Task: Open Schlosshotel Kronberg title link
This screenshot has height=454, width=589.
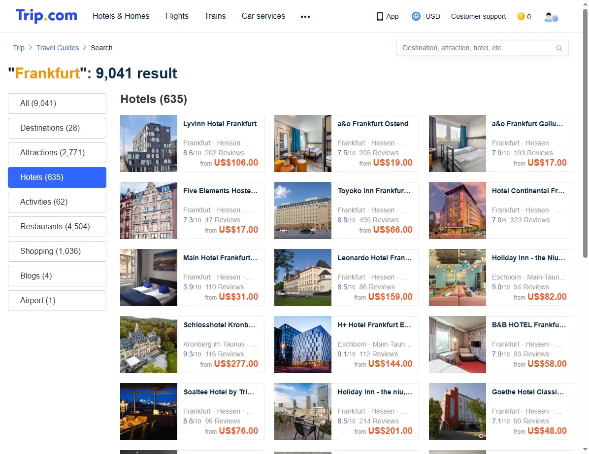Action: [x=219, y=325]
